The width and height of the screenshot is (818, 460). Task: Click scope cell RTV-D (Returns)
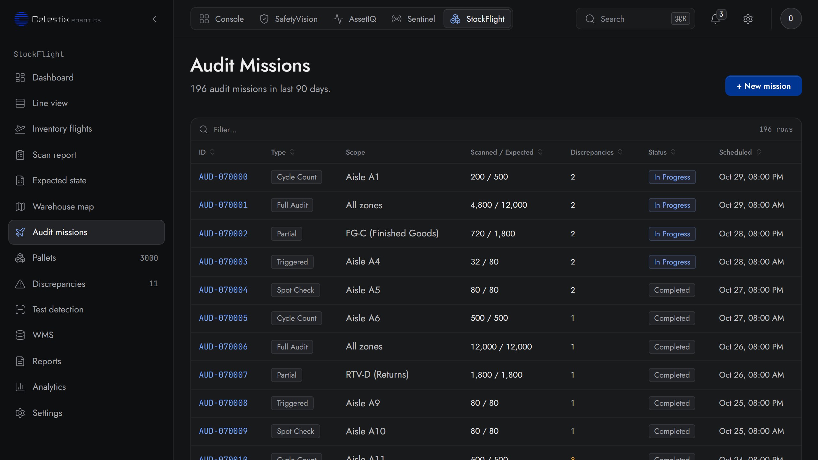point(377,375)
